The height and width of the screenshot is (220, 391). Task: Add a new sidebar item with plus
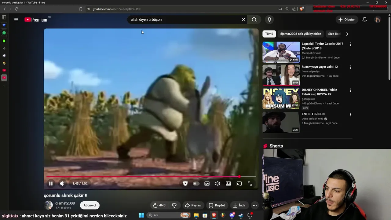4,86
